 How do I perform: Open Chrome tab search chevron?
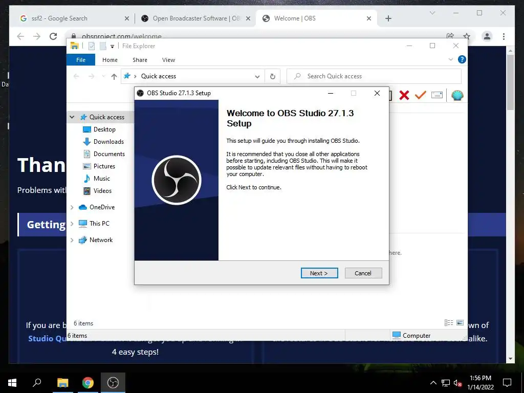click(432, 13)
